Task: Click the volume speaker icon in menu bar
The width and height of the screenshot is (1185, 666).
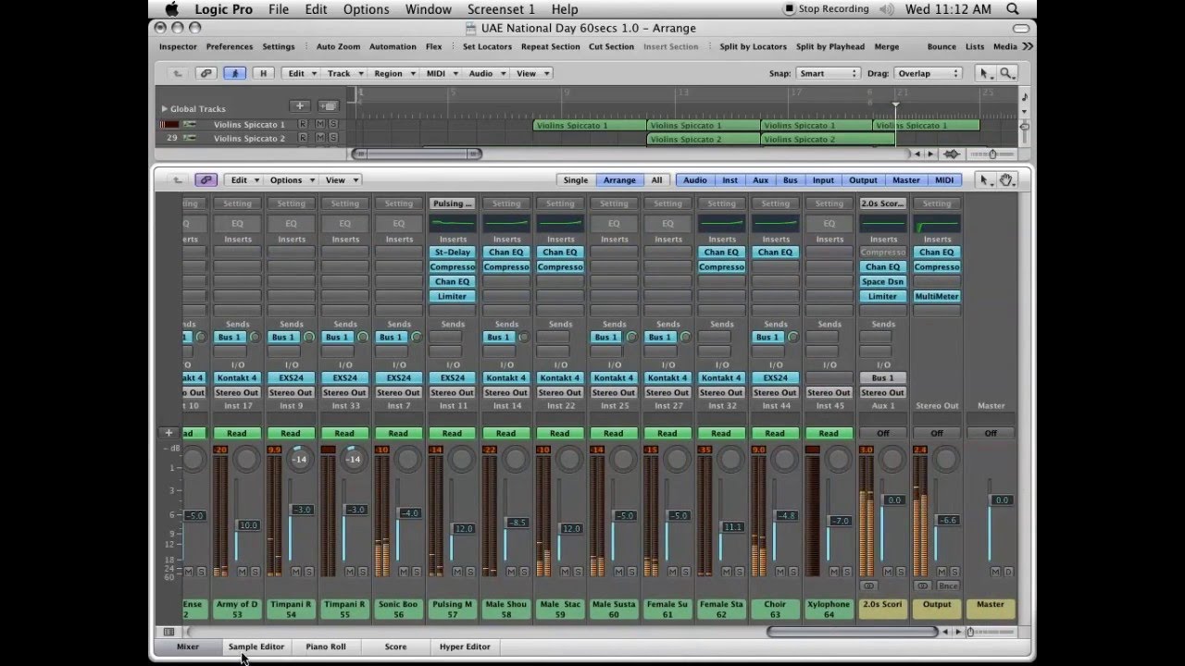Action: tap(888, 9)
